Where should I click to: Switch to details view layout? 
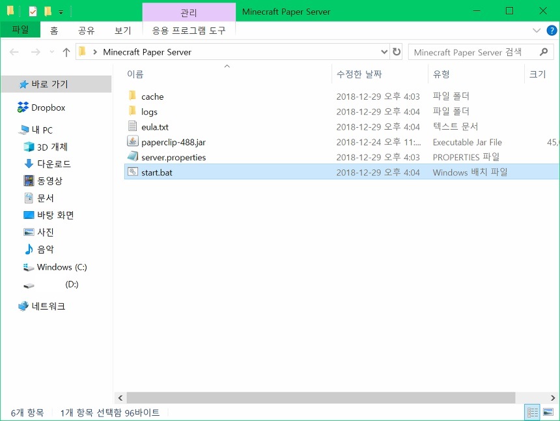point(533,413)
